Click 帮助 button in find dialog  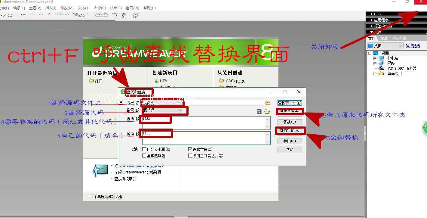point(290,149)
